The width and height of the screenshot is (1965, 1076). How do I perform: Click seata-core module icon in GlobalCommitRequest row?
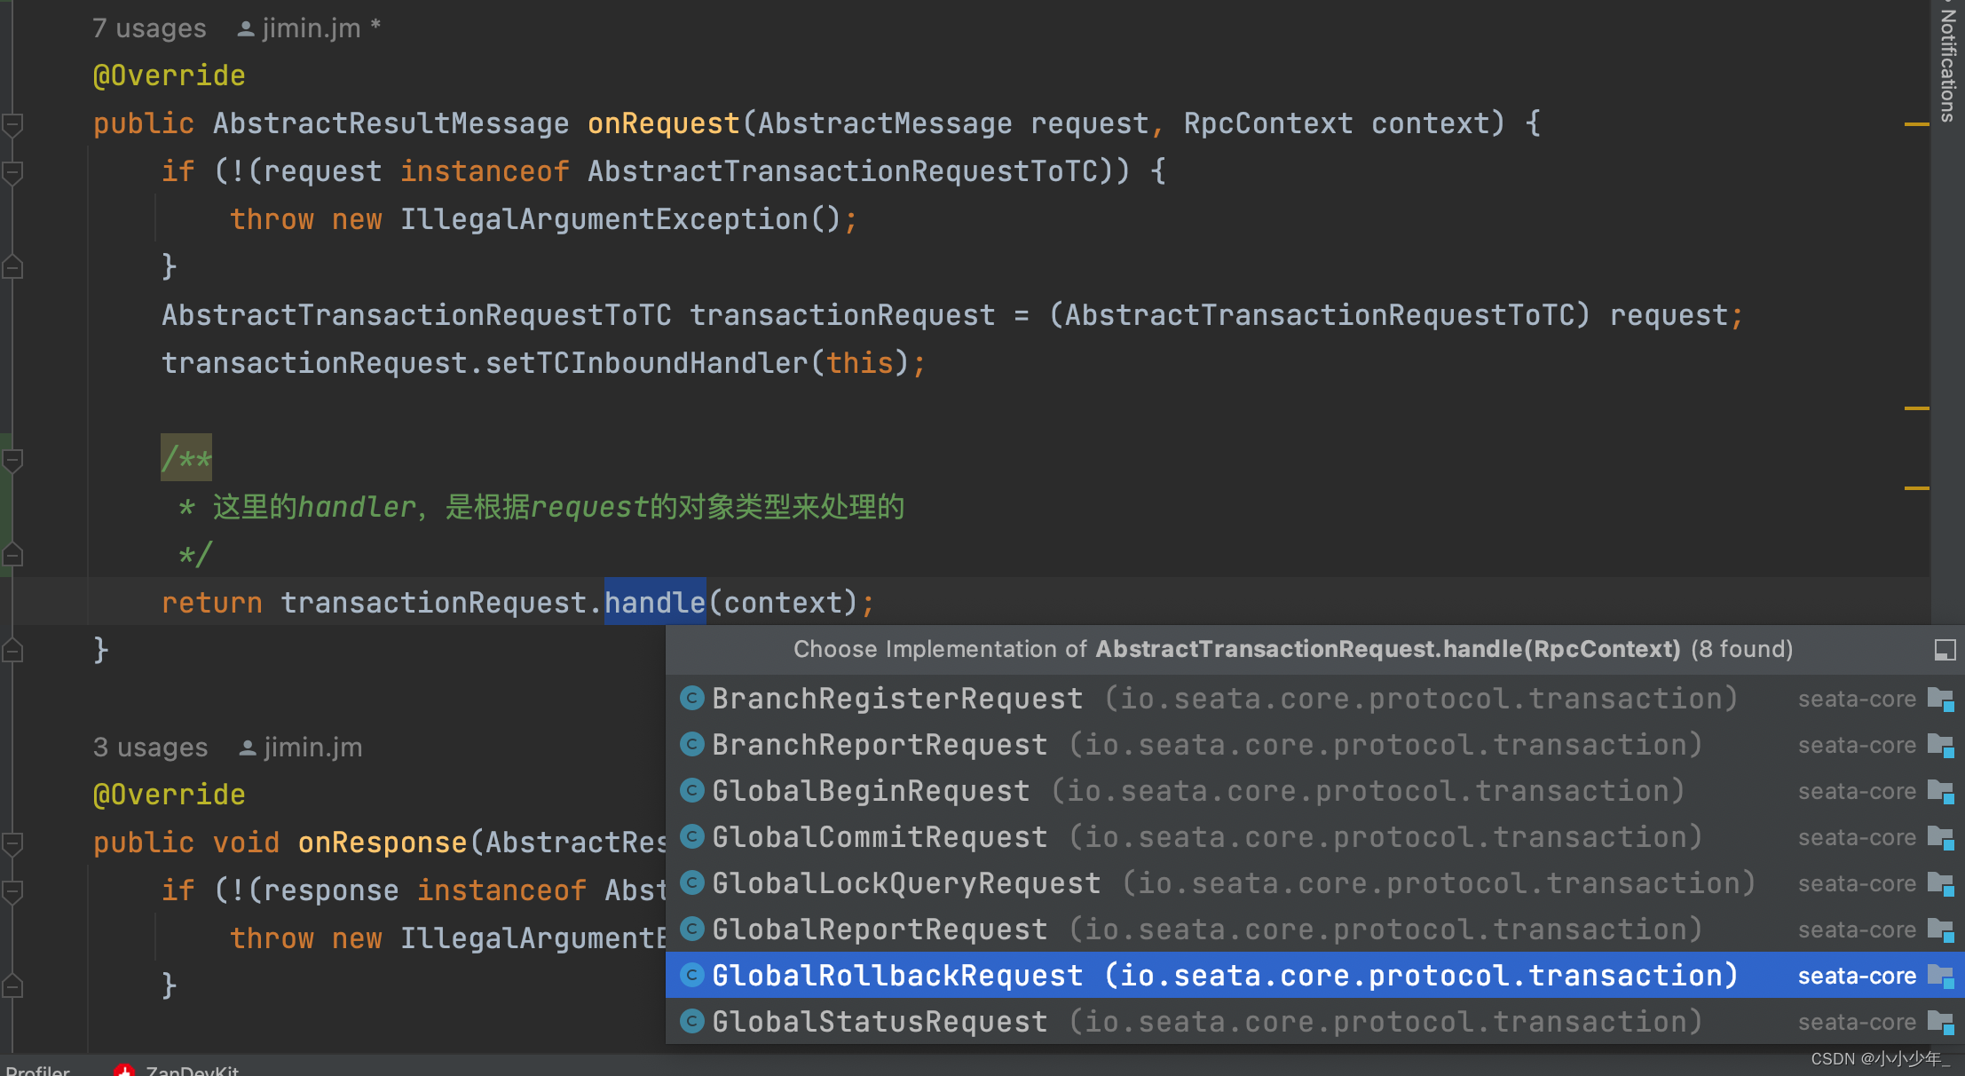[1941, 838]
